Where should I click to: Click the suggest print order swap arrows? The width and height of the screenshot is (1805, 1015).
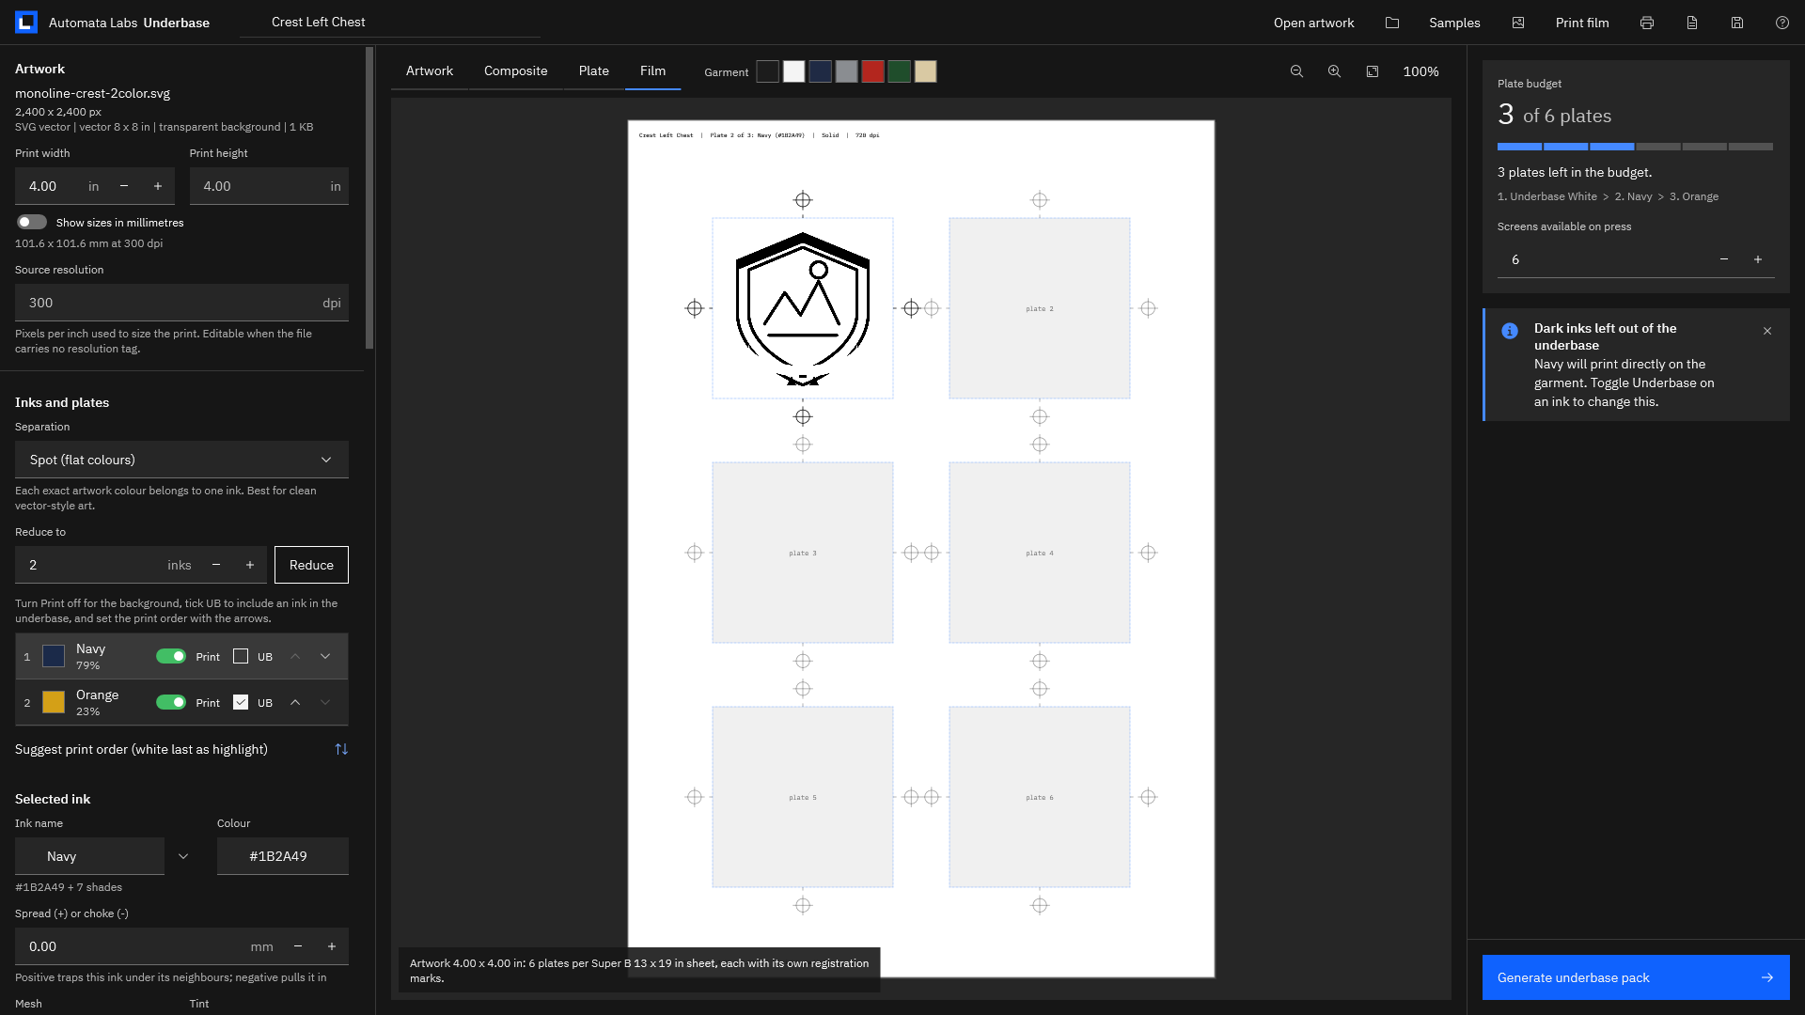(341, 749)
